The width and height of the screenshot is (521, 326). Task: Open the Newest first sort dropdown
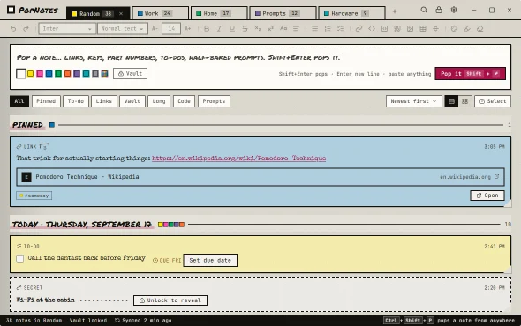tap(413, 101)
